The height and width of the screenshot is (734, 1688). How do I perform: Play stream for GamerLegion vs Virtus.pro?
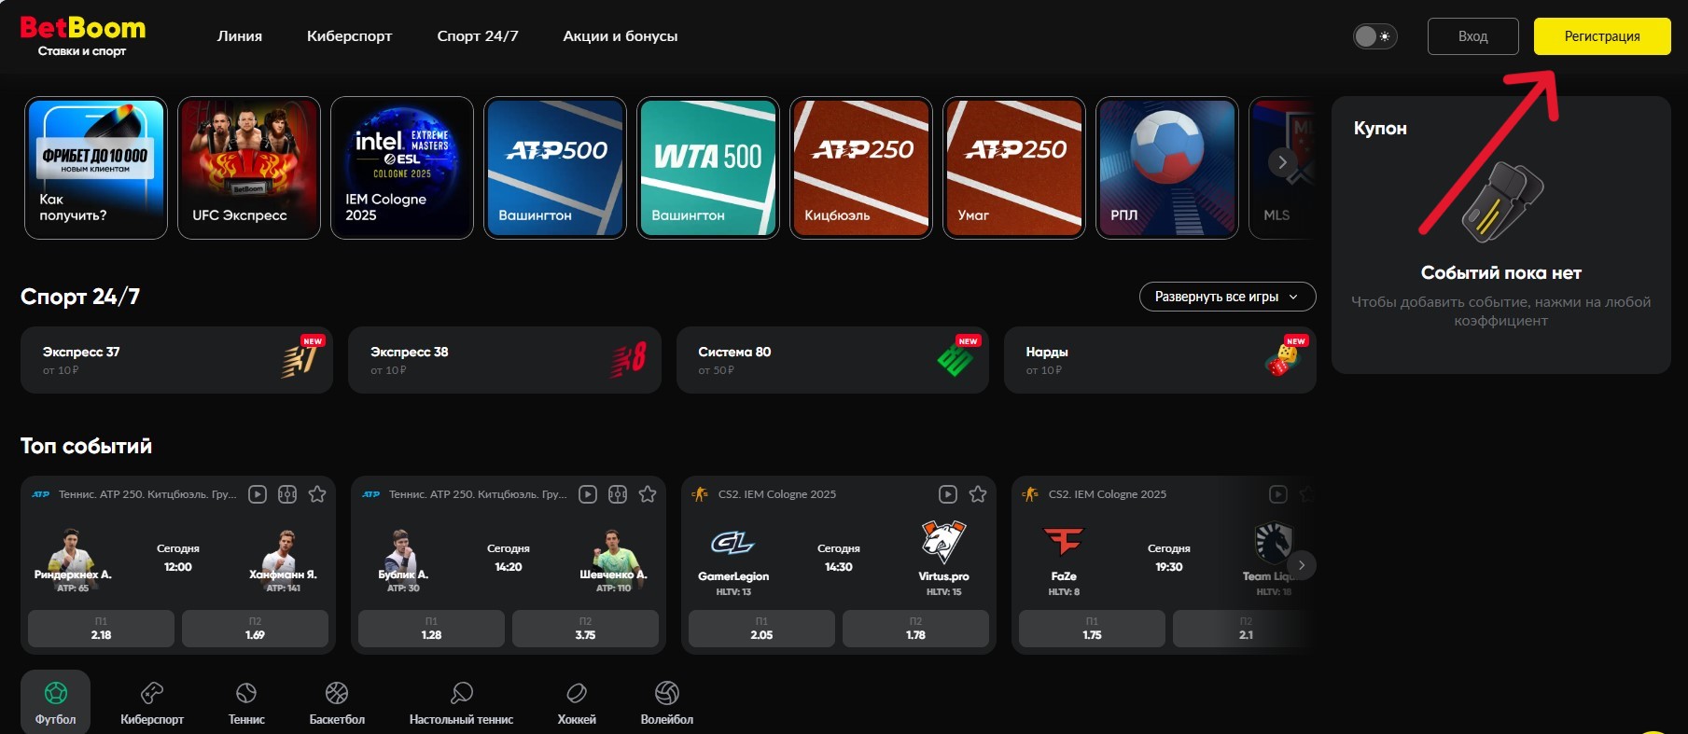[948, 494]
